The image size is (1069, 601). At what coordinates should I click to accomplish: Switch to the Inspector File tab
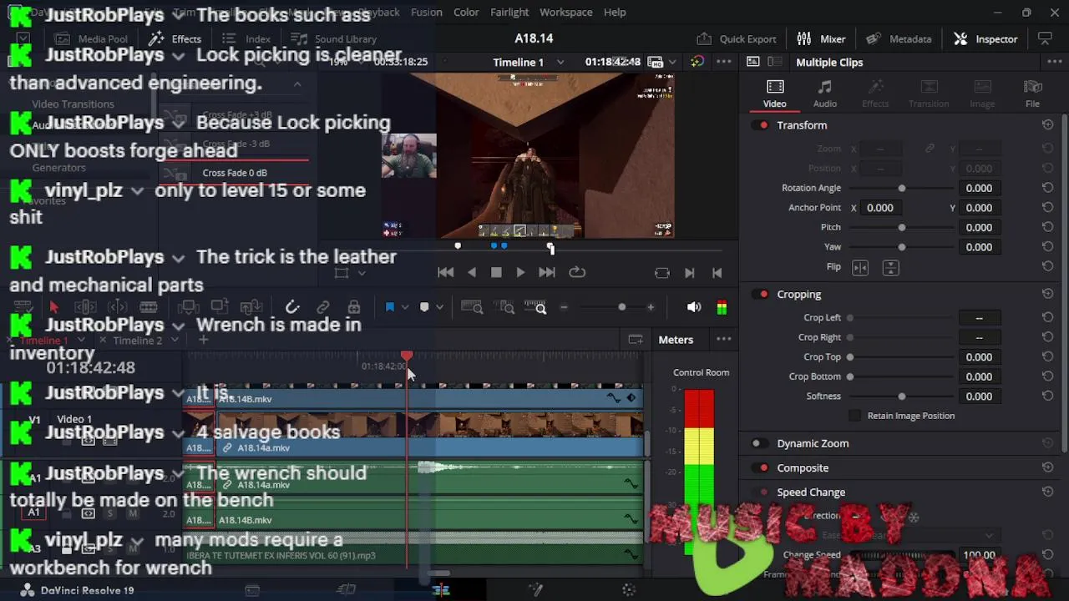point(1033,93)
